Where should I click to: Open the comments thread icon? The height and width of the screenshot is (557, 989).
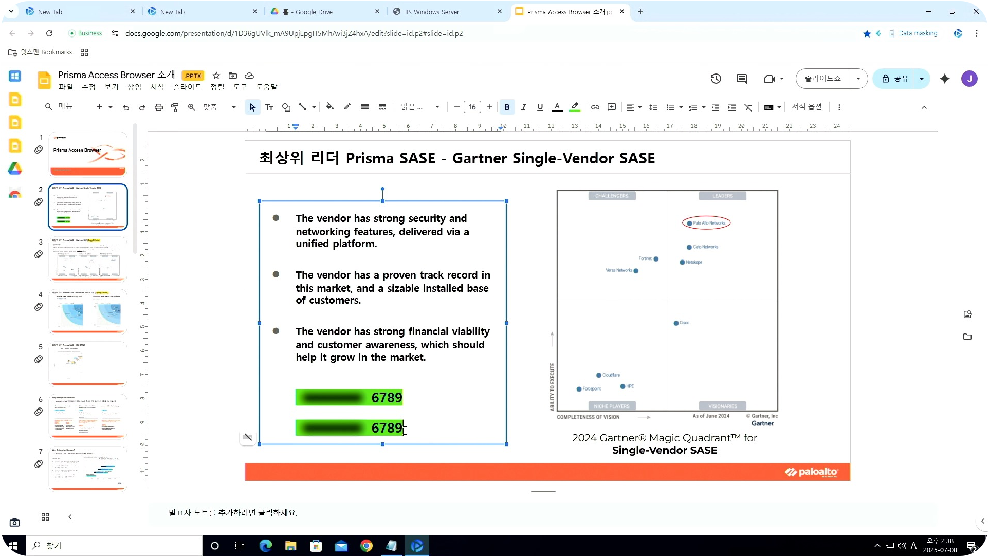(742, 79)
